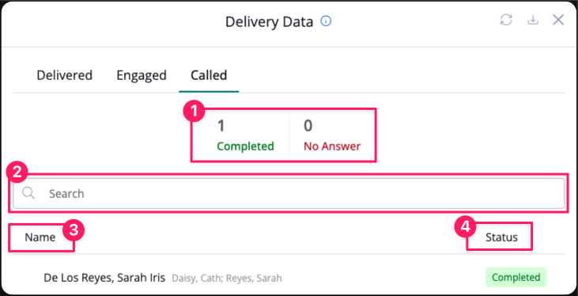Filter by the Completed count
This screenshot has height=296, width=578.
coord(245,135)
